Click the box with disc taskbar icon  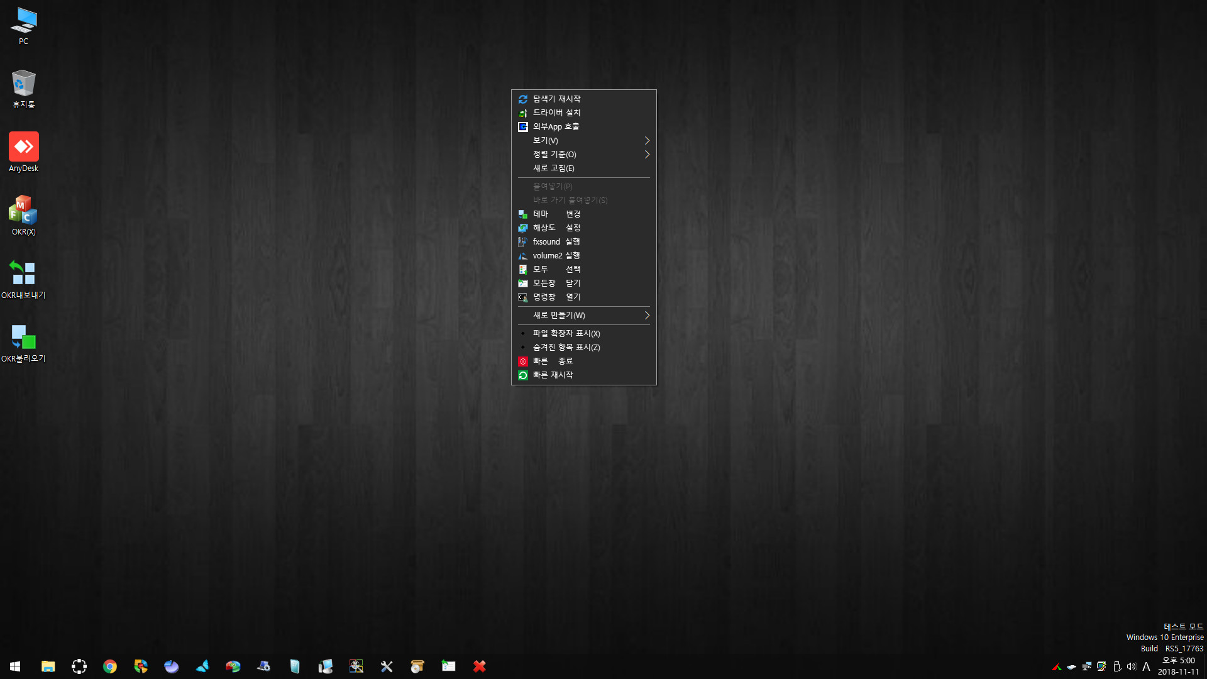(418, 666)
